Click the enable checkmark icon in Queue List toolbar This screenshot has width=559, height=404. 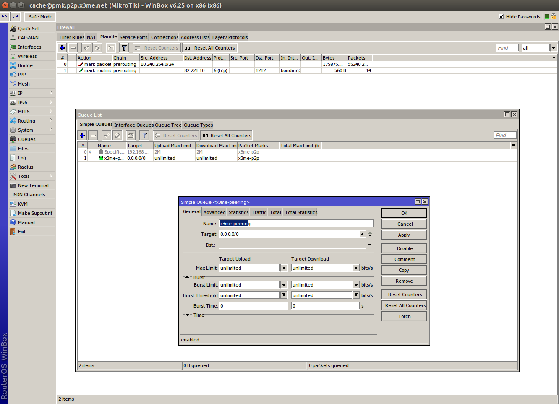(x=106, y=136)
